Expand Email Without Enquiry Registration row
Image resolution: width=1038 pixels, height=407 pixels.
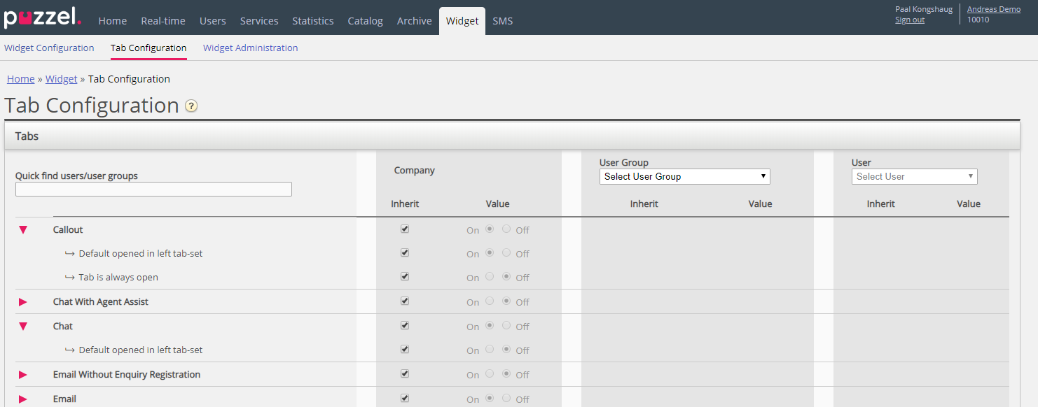[x=23, y=375]
